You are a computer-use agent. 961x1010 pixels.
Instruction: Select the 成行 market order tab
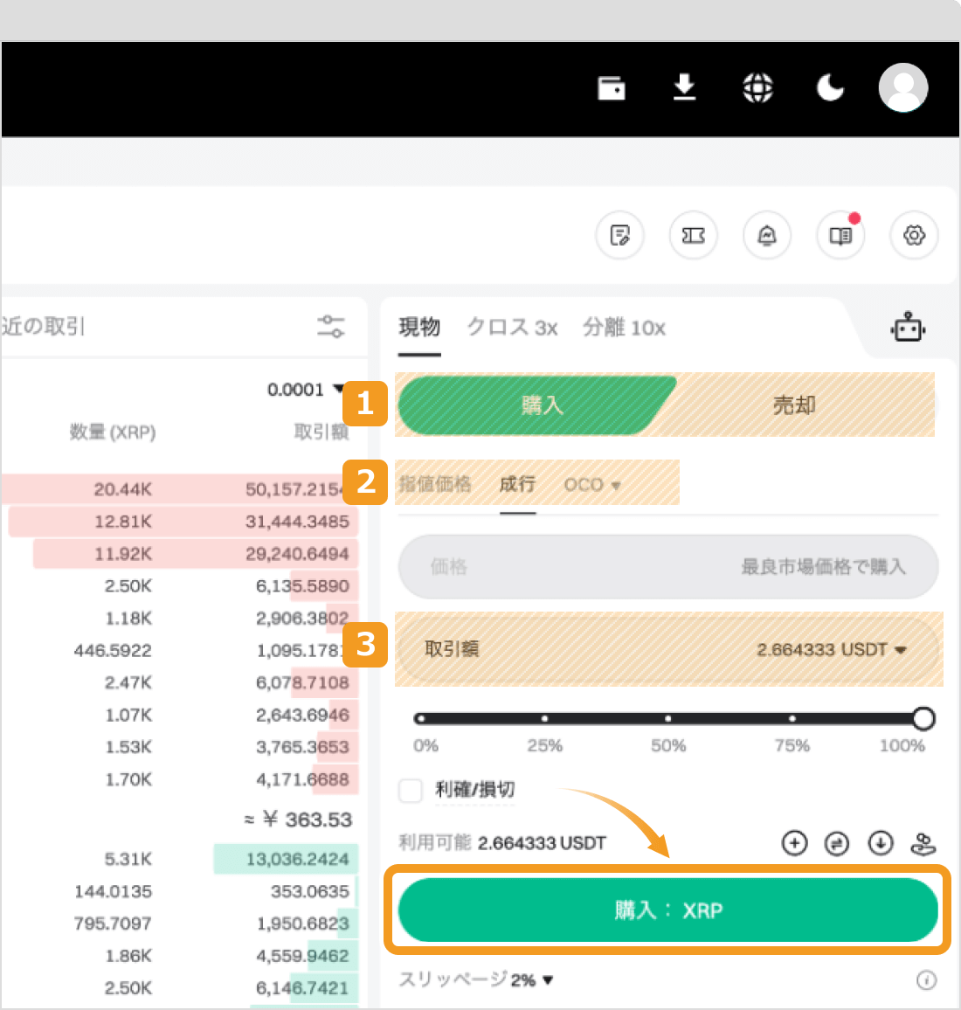pyautogui.click(x=517, y=484)
